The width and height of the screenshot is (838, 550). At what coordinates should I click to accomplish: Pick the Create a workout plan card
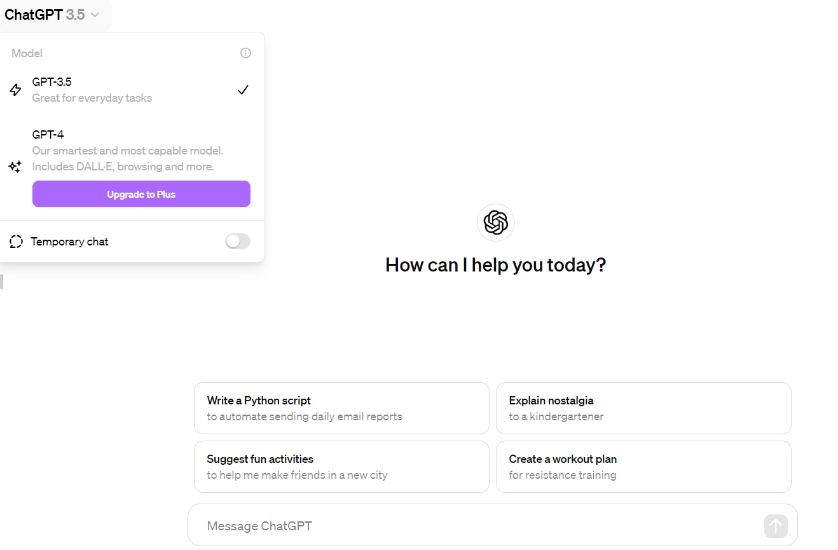point(643,467)
